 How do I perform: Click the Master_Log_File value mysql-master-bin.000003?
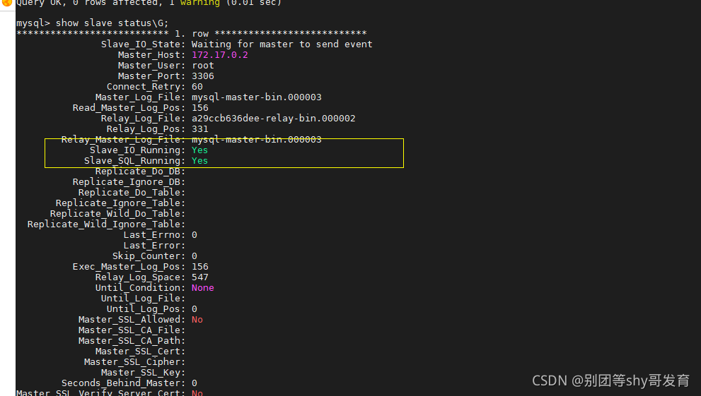[x=256, y=97]
